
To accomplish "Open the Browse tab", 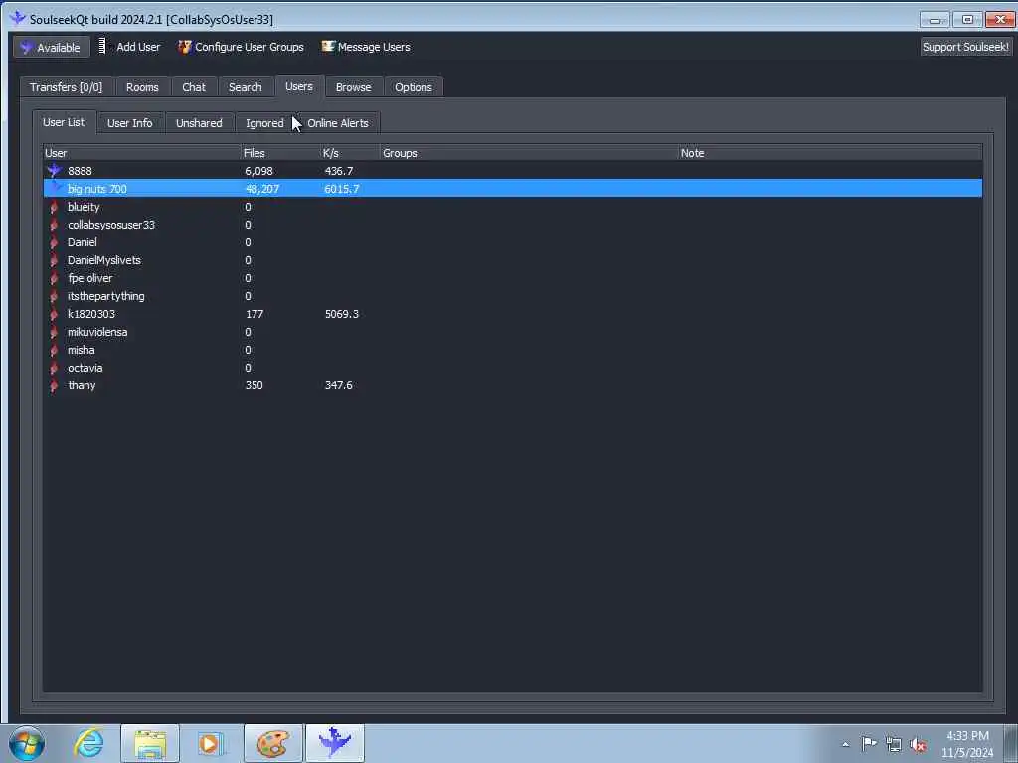I will pyautogui.click(x=353, y=87).
